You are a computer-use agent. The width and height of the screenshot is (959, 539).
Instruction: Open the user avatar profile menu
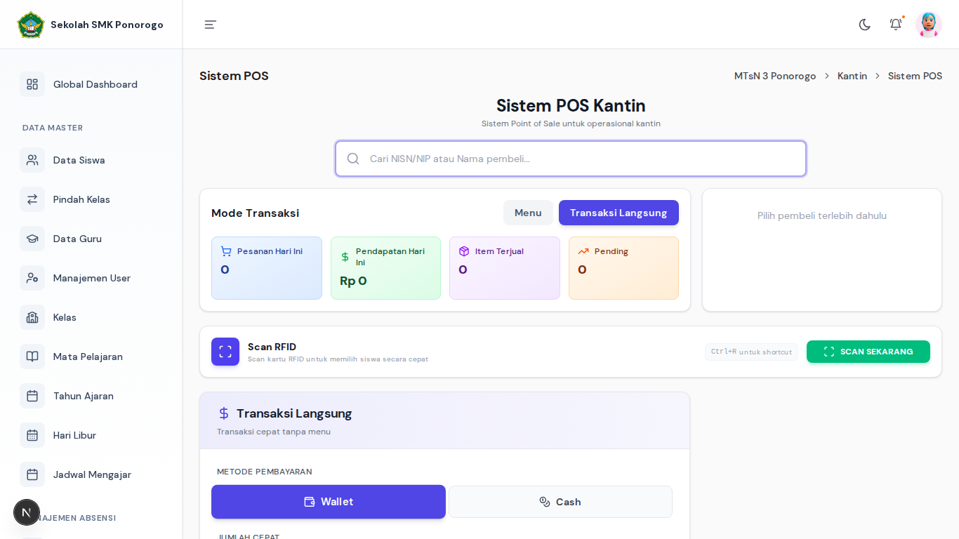[x=929, y=25]
